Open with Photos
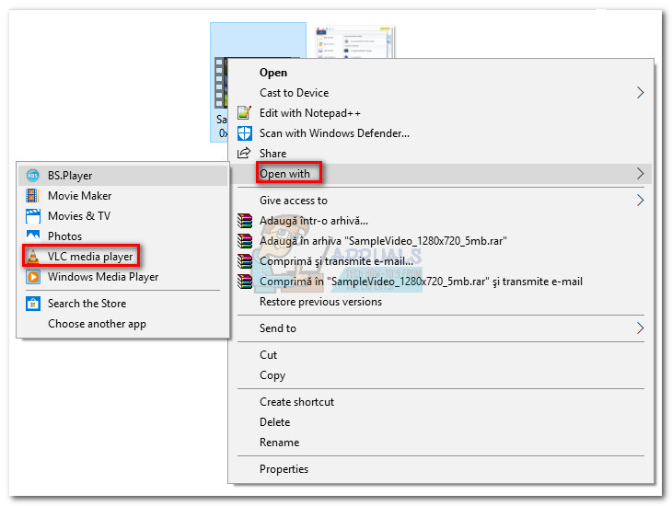672x506 pixels. tap(123, 236)
